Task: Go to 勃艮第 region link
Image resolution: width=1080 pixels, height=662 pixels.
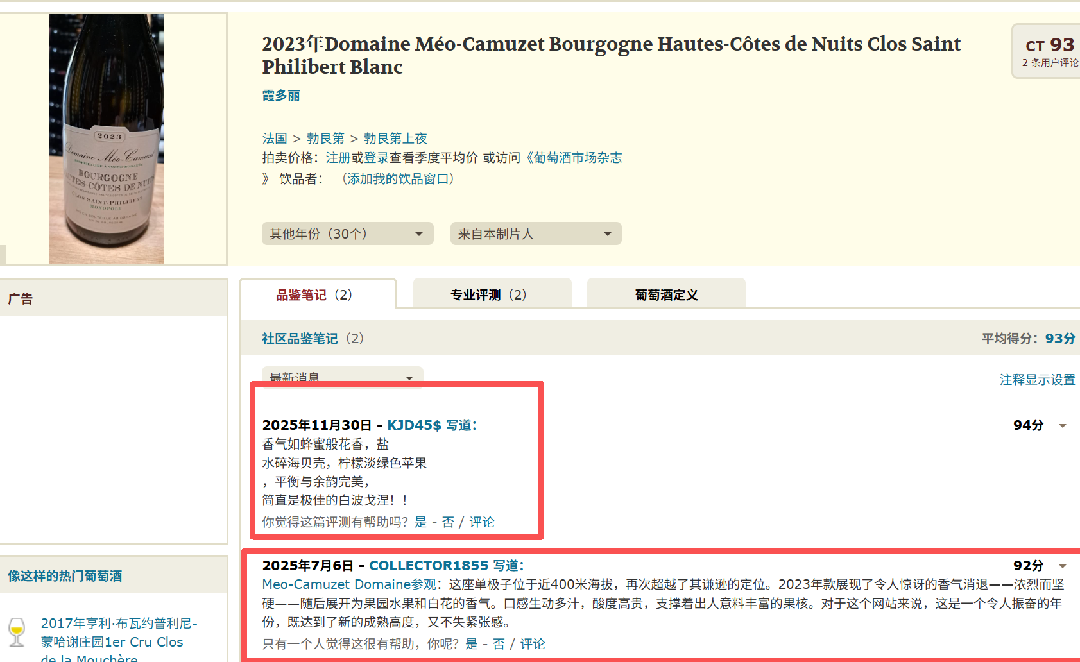Action: tap(325, 139)
